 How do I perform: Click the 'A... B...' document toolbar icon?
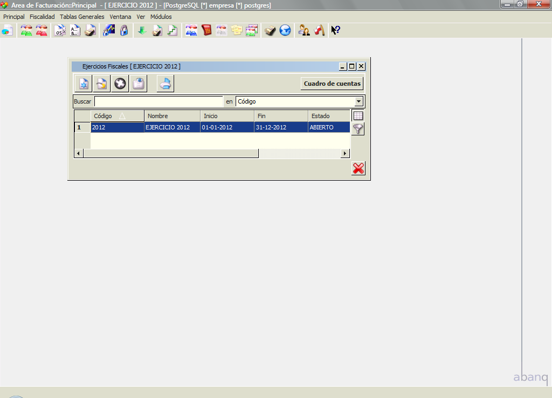[x=75, y=30]
